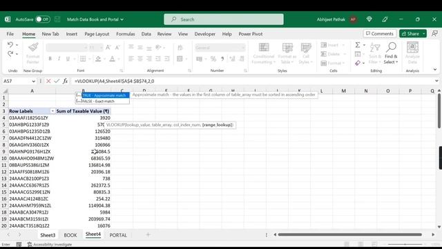Click the Clear eraser icon
This screenshot has width=442, height=249.
tap(358, 63)
